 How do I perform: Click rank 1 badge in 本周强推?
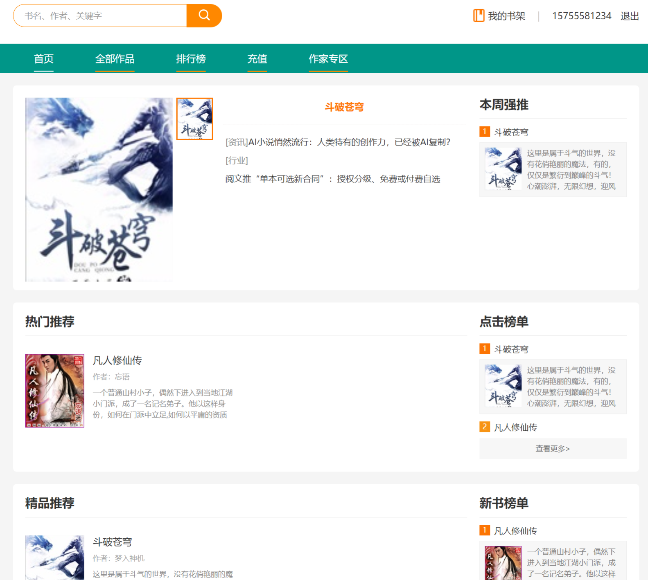[485, 132]
